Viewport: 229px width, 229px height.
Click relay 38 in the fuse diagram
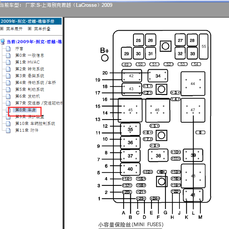[158, 156]
